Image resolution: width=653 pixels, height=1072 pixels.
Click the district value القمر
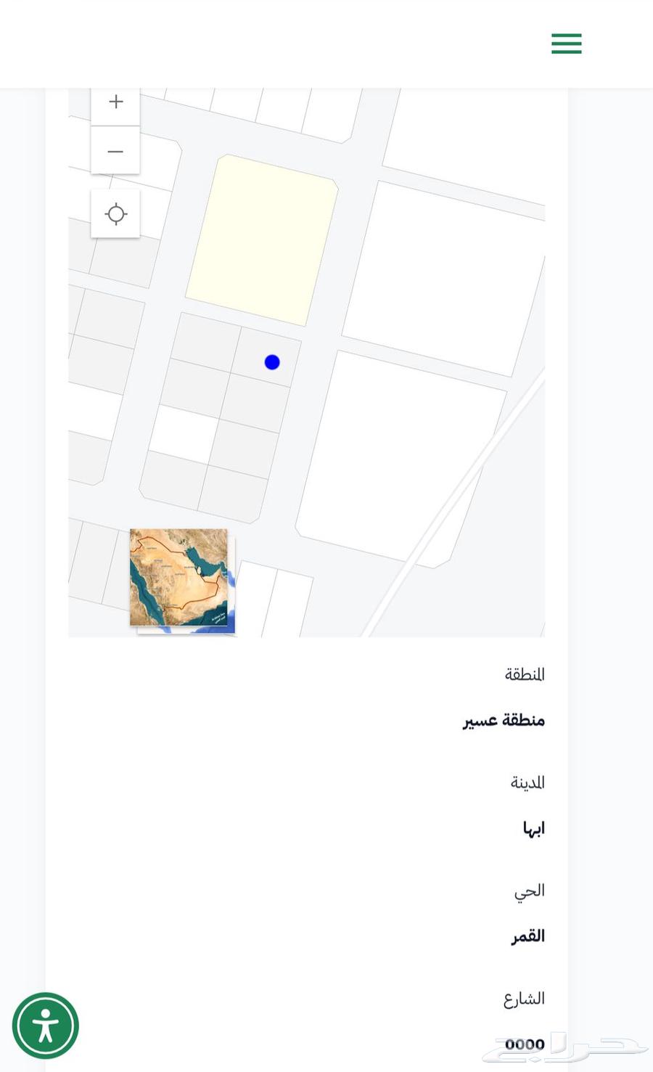527,936
